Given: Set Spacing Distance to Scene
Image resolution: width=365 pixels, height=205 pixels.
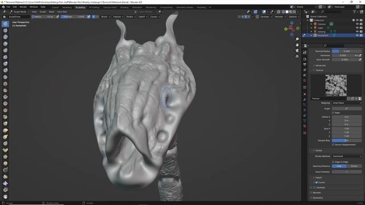Looking at the screenshot, I should coord(354,166).
